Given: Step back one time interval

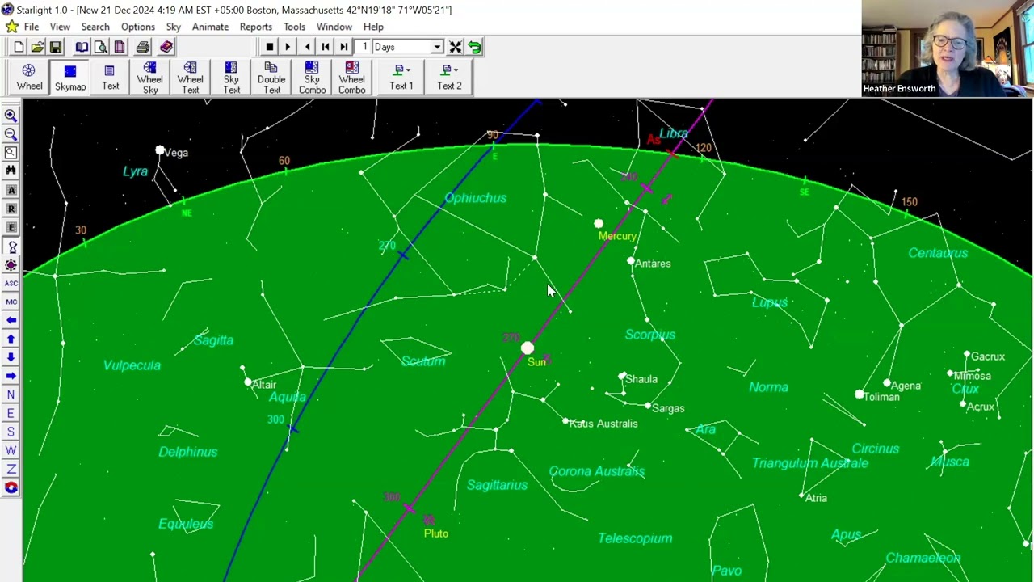Looking at the screenshot, I should pos(326,47).
